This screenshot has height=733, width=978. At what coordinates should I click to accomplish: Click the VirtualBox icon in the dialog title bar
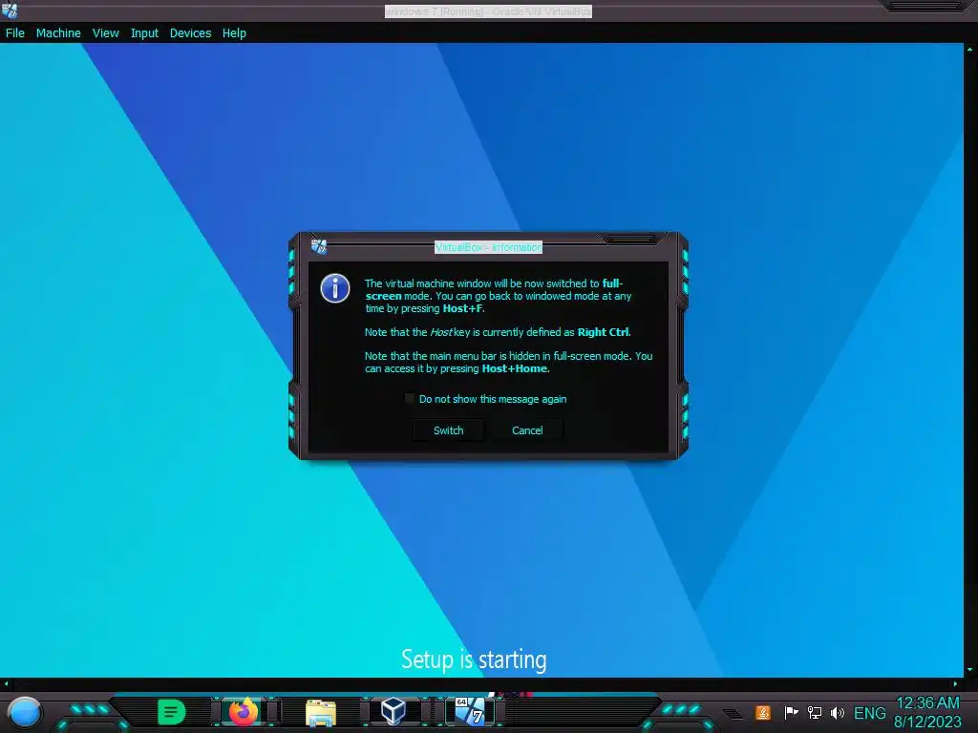[319, 247]
